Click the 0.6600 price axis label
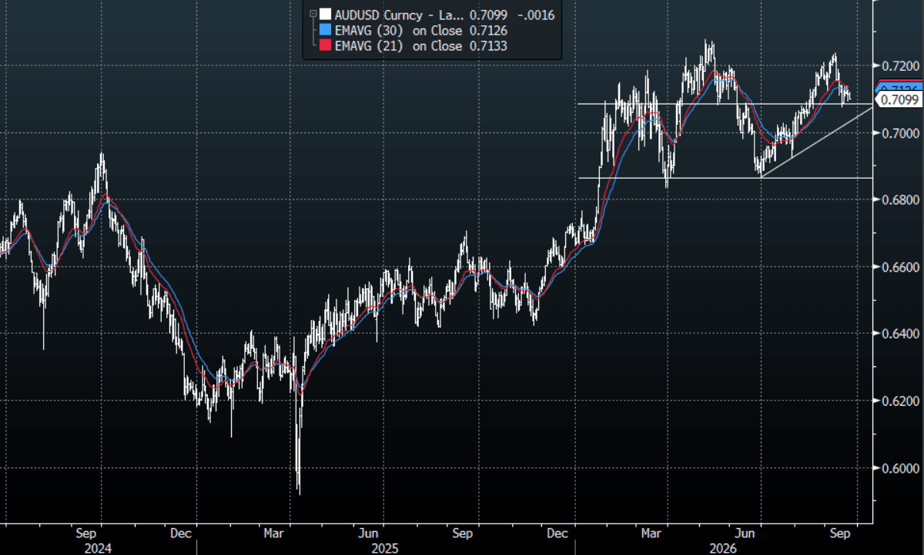The height and width of the screenshot is (555, 924). [900, 267]
